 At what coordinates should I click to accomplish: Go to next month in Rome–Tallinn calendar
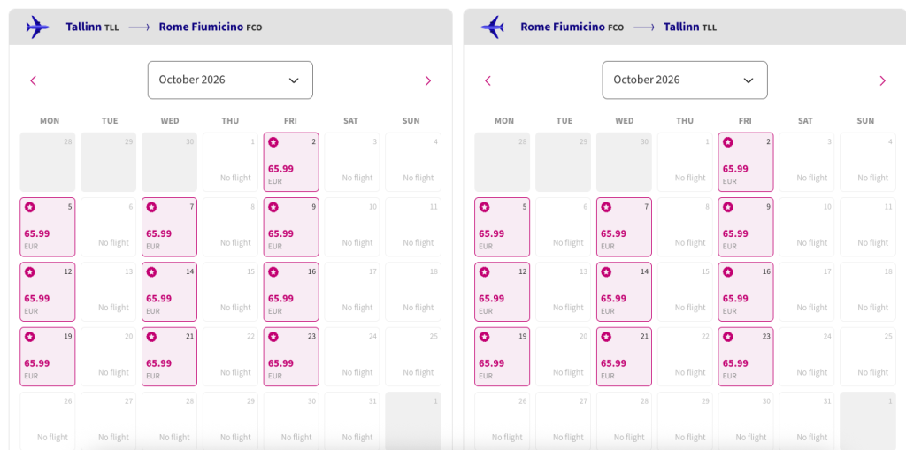tap(882, 80)
